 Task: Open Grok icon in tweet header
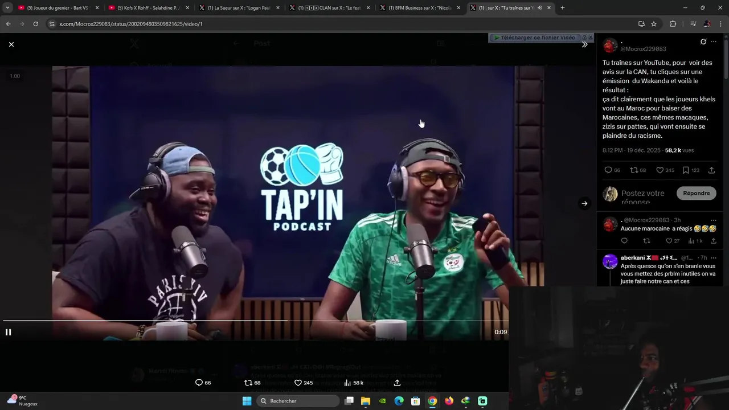point(703,42)
